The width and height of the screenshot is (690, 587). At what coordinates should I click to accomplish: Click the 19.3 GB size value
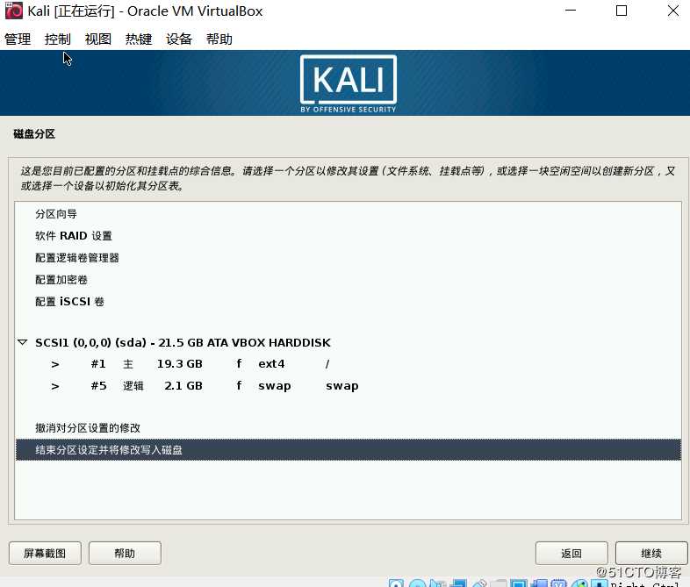click(x=180, y=364)
